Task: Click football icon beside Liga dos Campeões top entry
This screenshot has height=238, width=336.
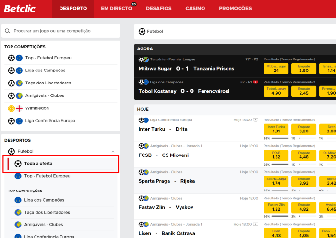Action: point(12,71)
